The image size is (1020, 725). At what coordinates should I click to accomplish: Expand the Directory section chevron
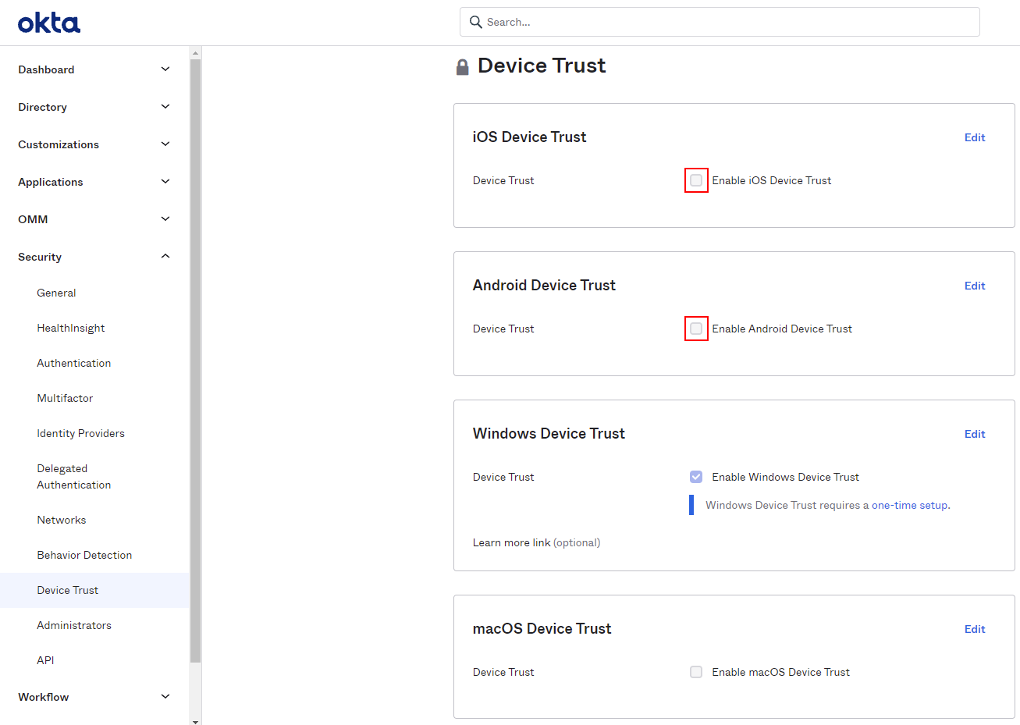165,107
